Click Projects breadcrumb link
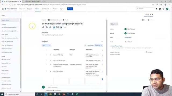This screenshot has width=172, height=96. click(x=44, y=20)
